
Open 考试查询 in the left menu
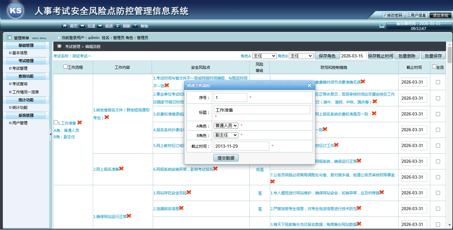pos(20,84)
